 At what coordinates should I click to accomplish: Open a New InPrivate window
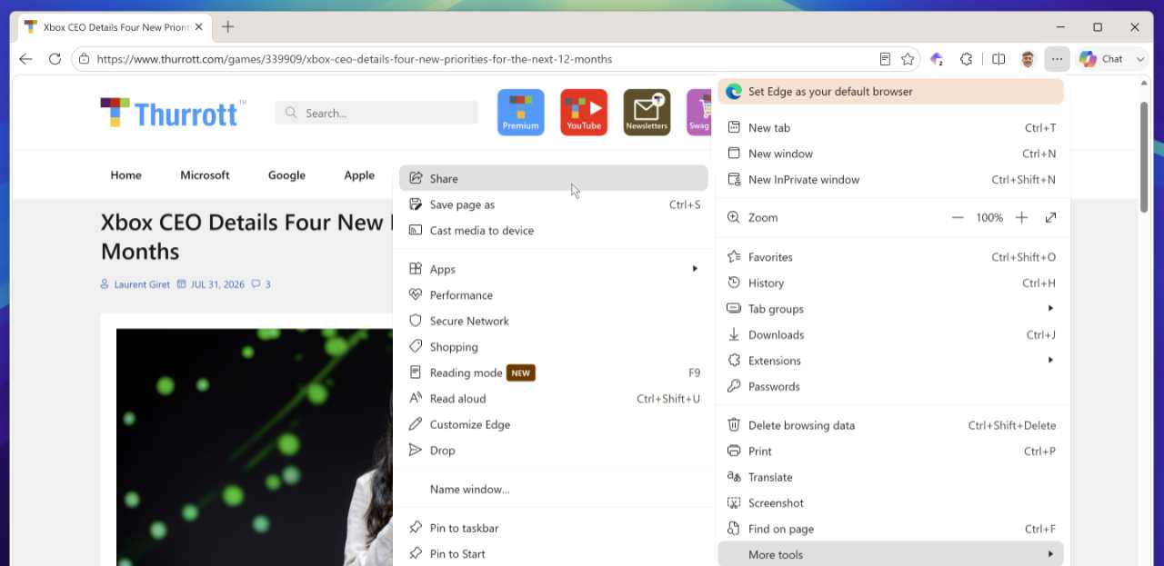tap(890, 180)
